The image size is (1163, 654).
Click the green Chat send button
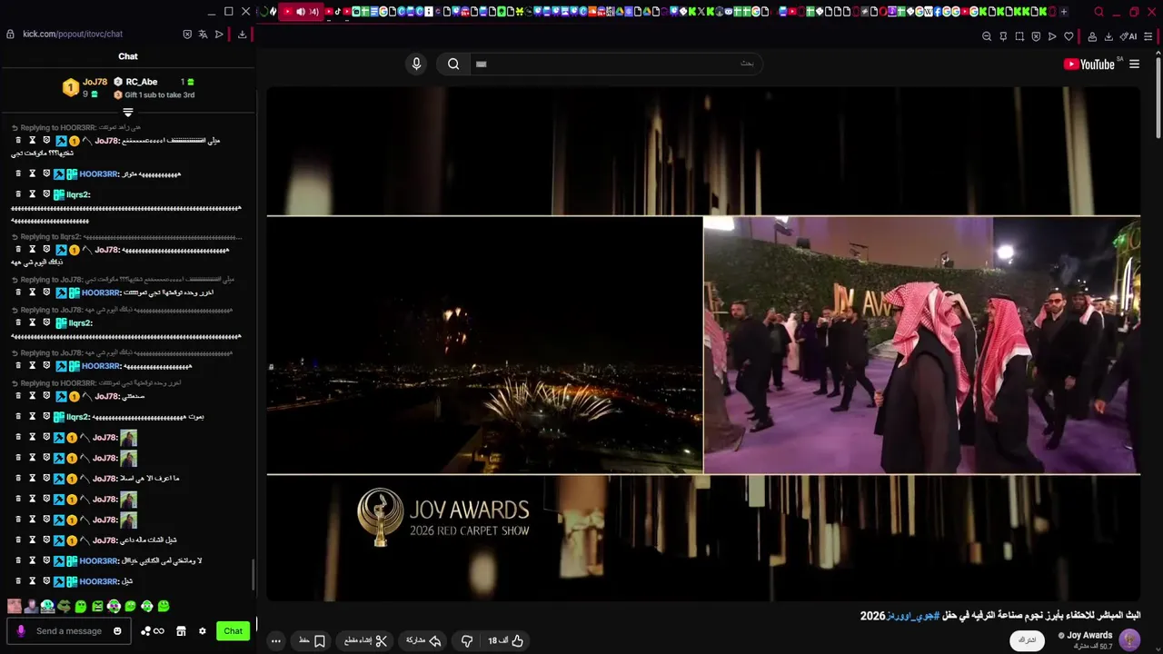point(233,630)
